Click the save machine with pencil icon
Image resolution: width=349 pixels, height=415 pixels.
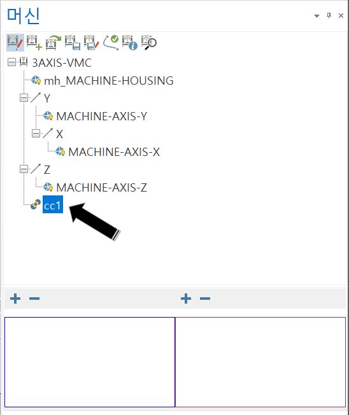pyautogui.click(x=91, y=43)
